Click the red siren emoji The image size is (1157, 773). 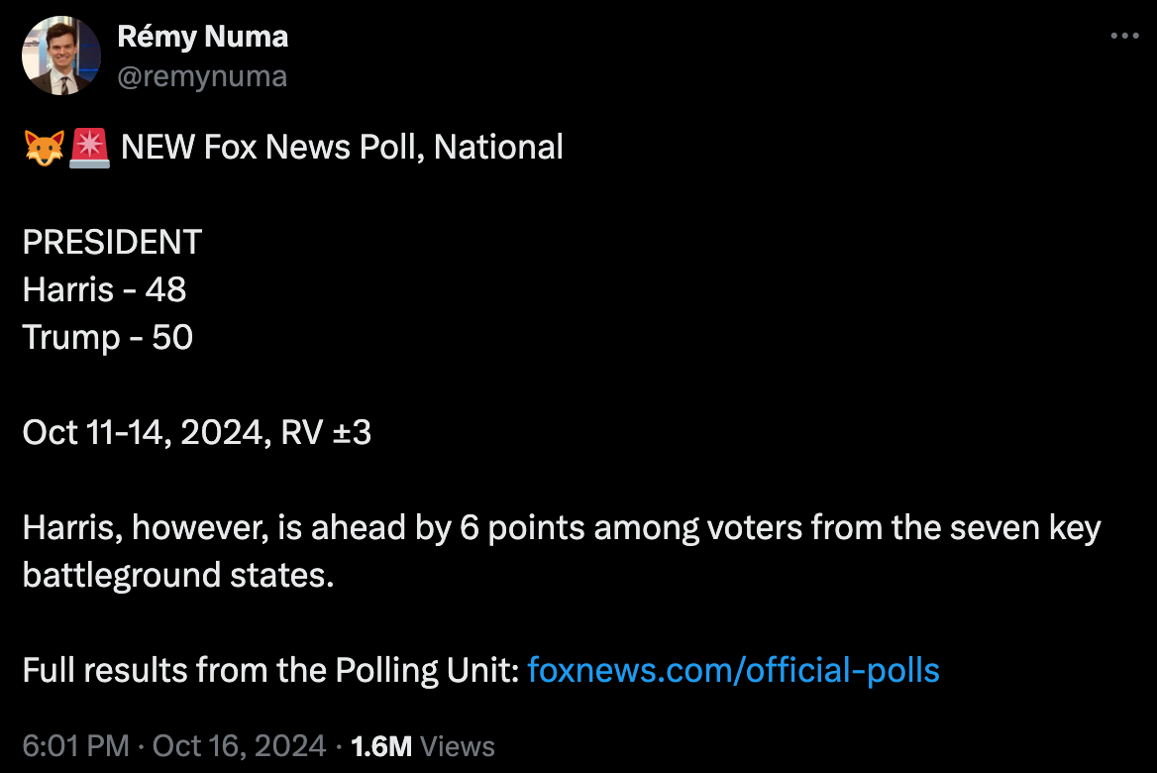click(x=90, y=148)
